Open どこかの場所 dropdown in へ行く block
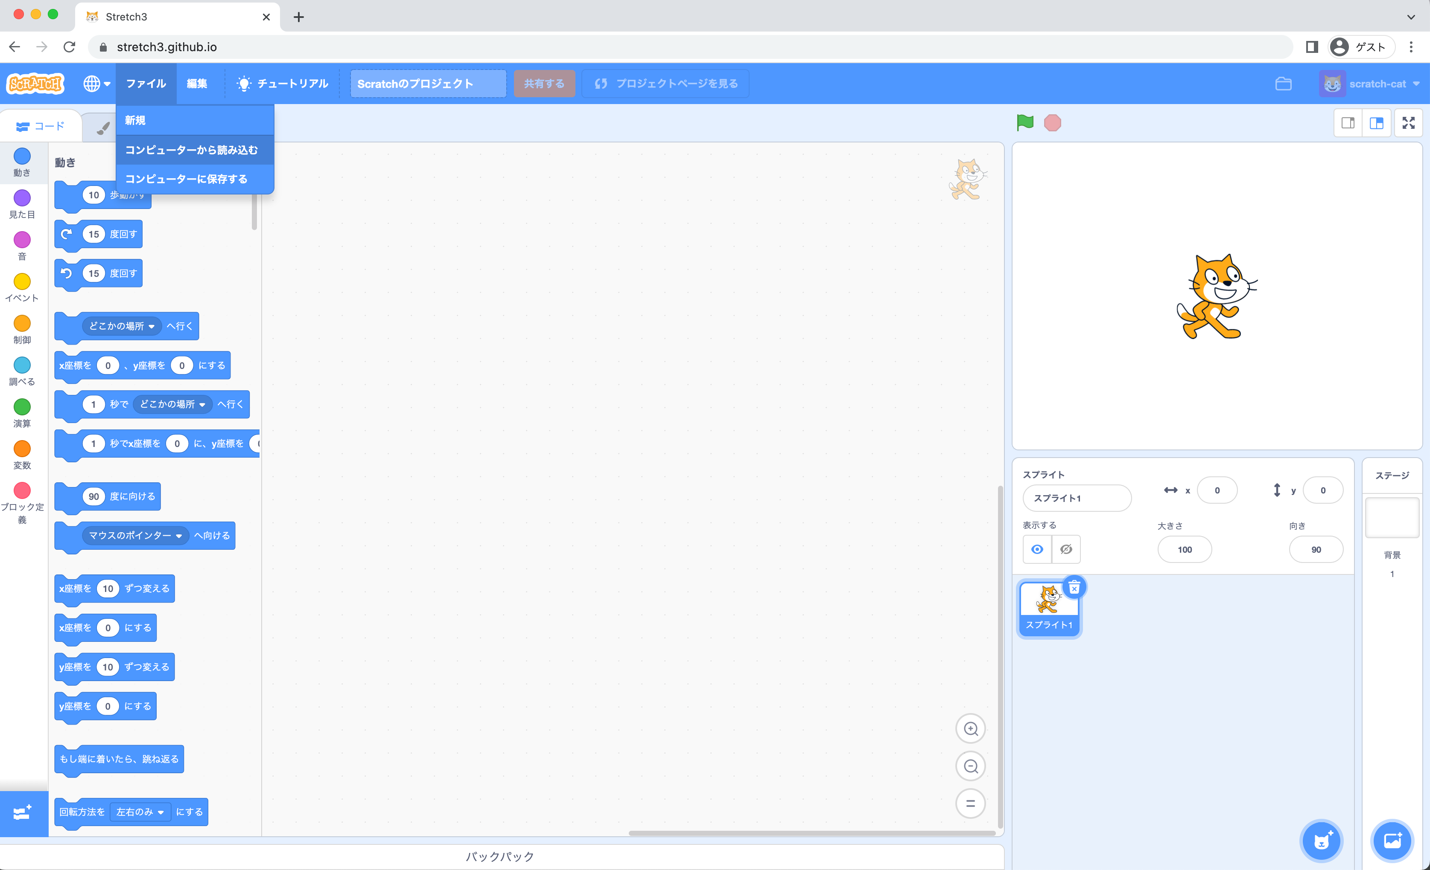 point(122,326)
